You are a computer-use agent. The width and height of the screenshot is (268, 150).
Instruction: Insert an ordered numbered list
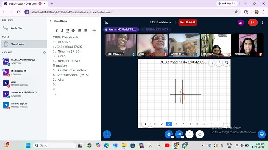pos(80,31)
